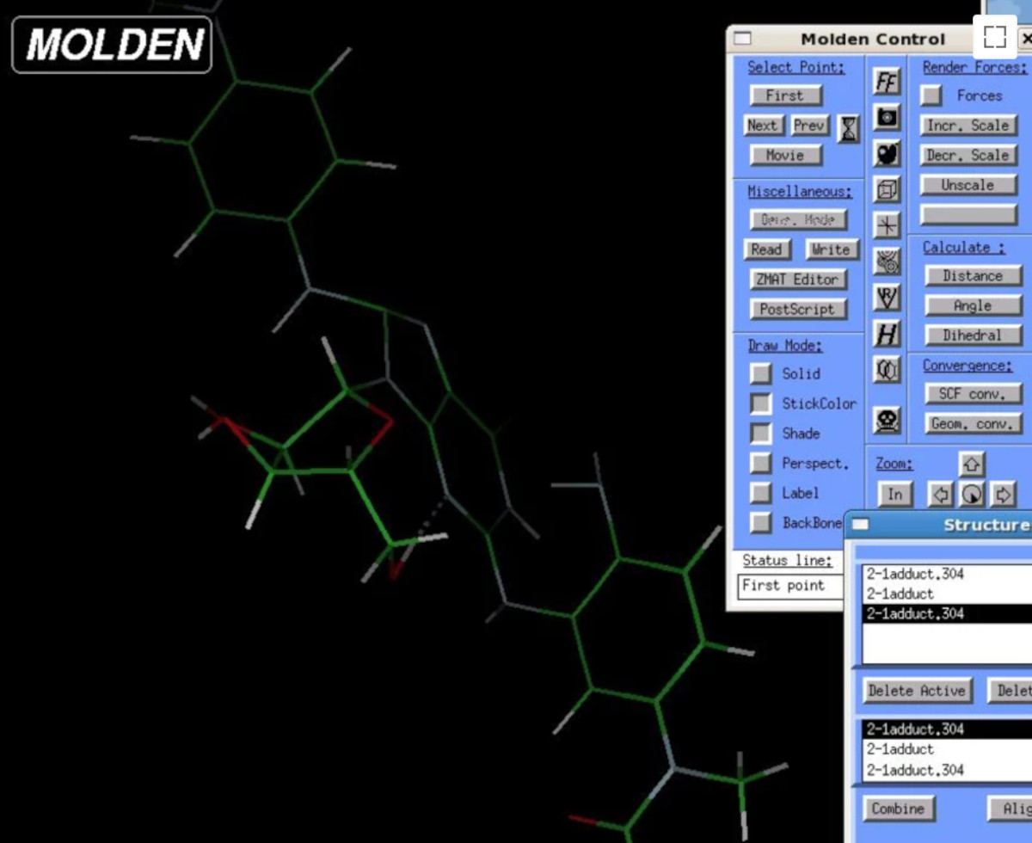Click the bold H hydrogen icon
Screen dimensions: 1032x843
click(x=887, y=333)
